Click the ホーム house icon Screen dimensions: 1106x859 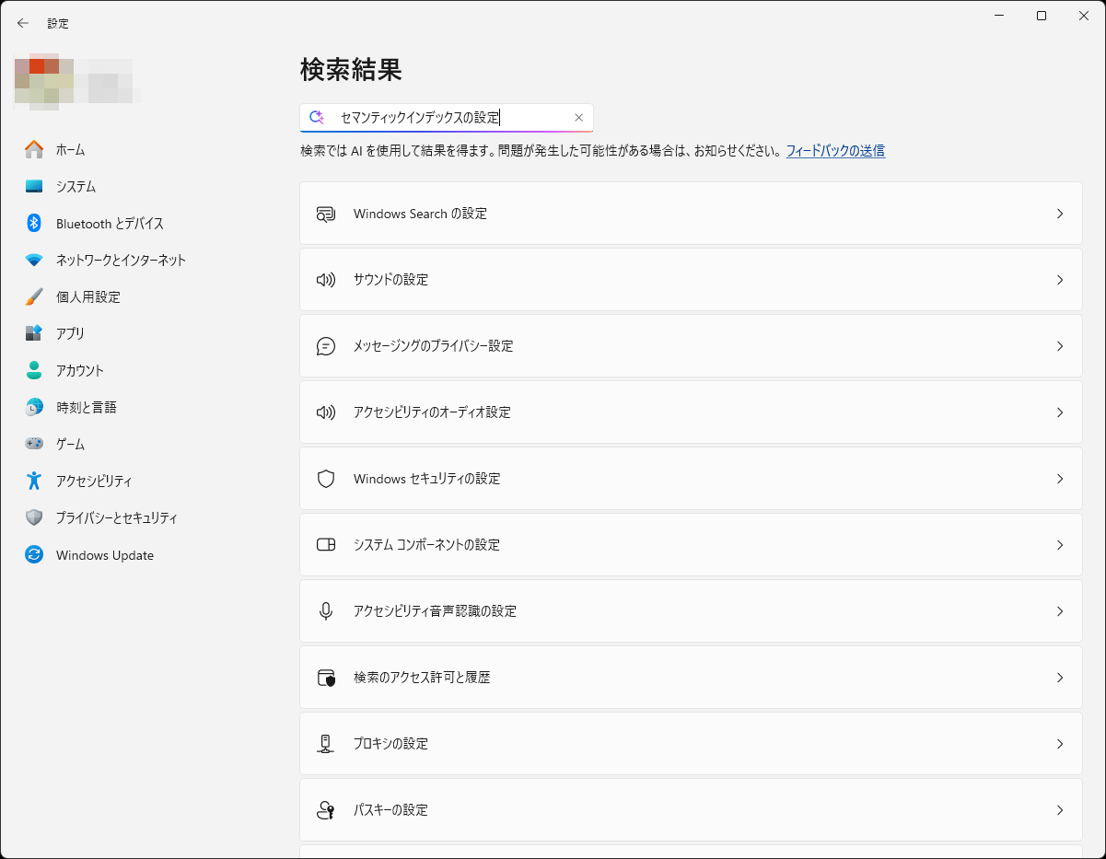[33, 149]
